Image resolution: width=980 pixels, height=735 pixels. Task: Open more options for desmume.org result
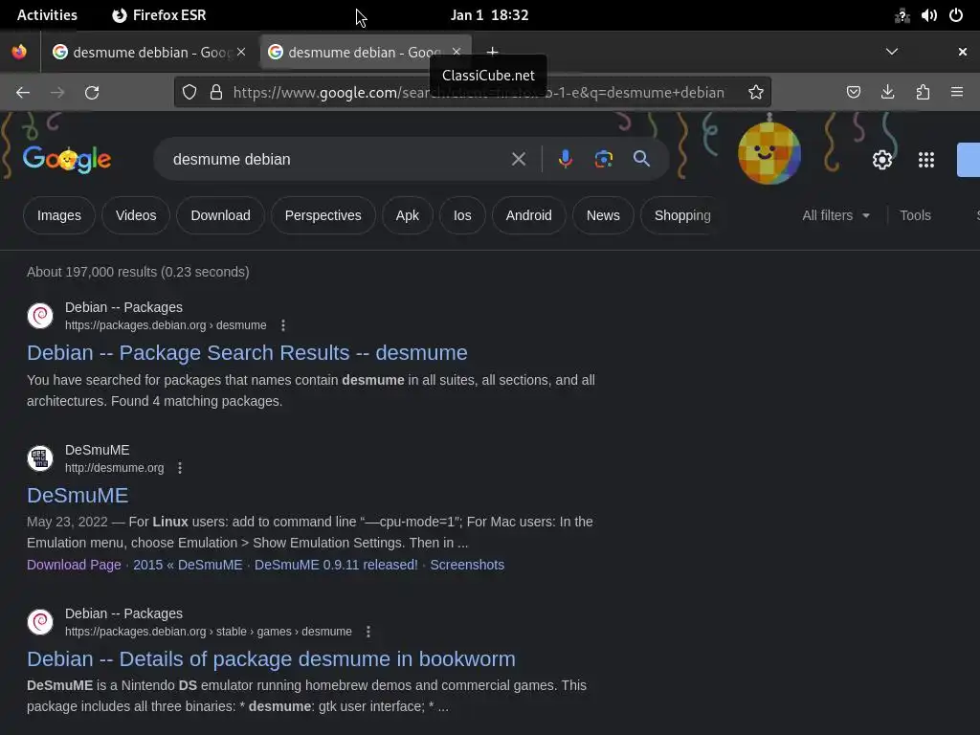pyautogui.click(x=180, y=467)
